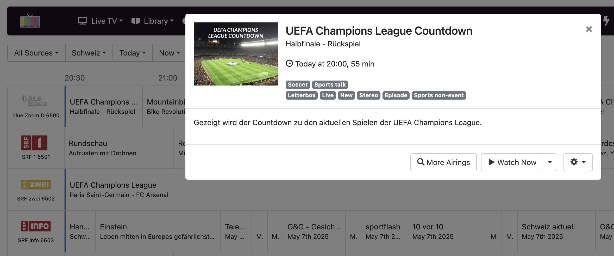Expand the Watch Now split-button arrow
This screenshot has width=614, height=256.
[550, 162]
